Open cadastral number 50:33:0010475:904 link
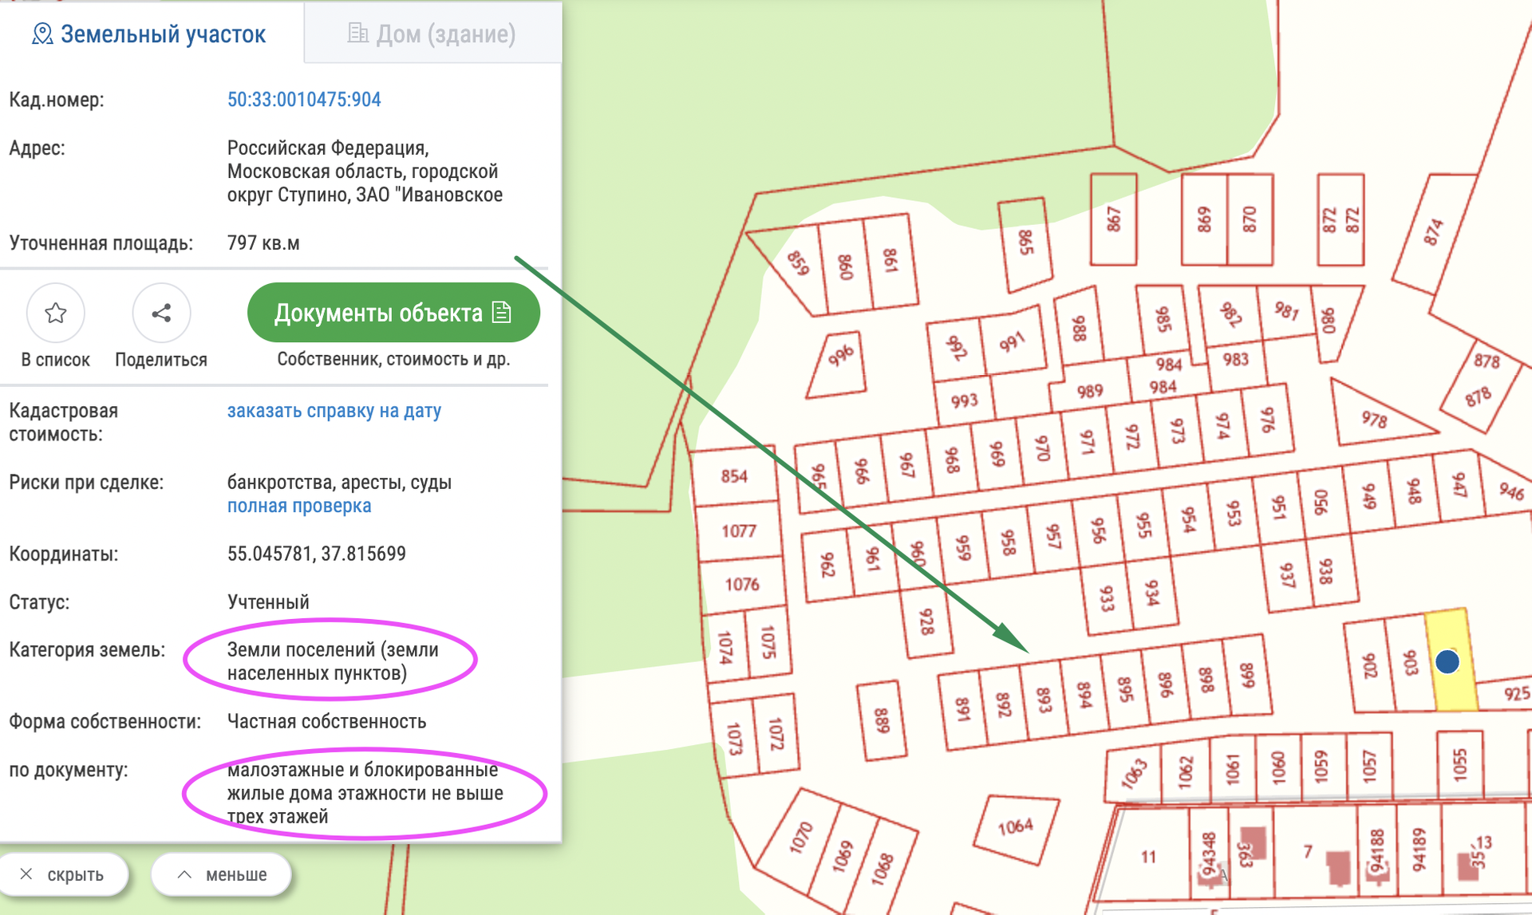The image size is (1532, 915). (x=304, y=100)
